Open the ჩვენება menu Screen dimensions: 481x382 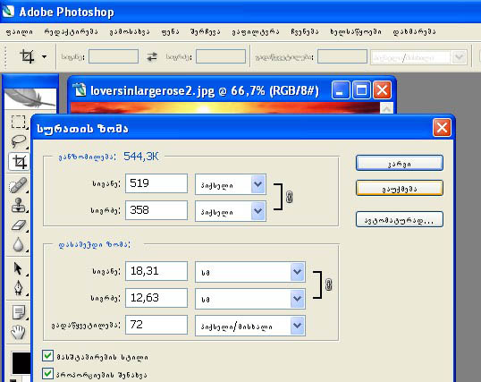pyautogui.click(x=305, y=31)
